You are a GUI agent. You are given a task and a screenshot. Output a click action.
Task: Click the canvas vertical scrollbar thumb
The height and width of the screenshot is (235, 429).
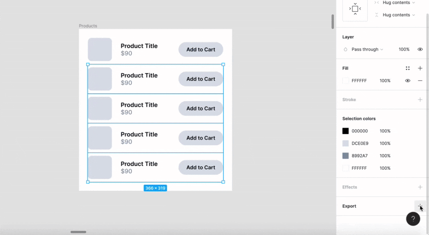333,21
